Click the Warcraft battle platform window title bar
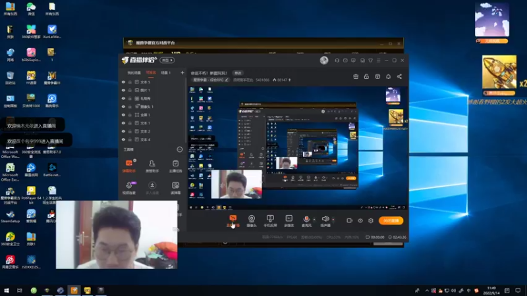527x296 pixels. [x=263, y=43]
